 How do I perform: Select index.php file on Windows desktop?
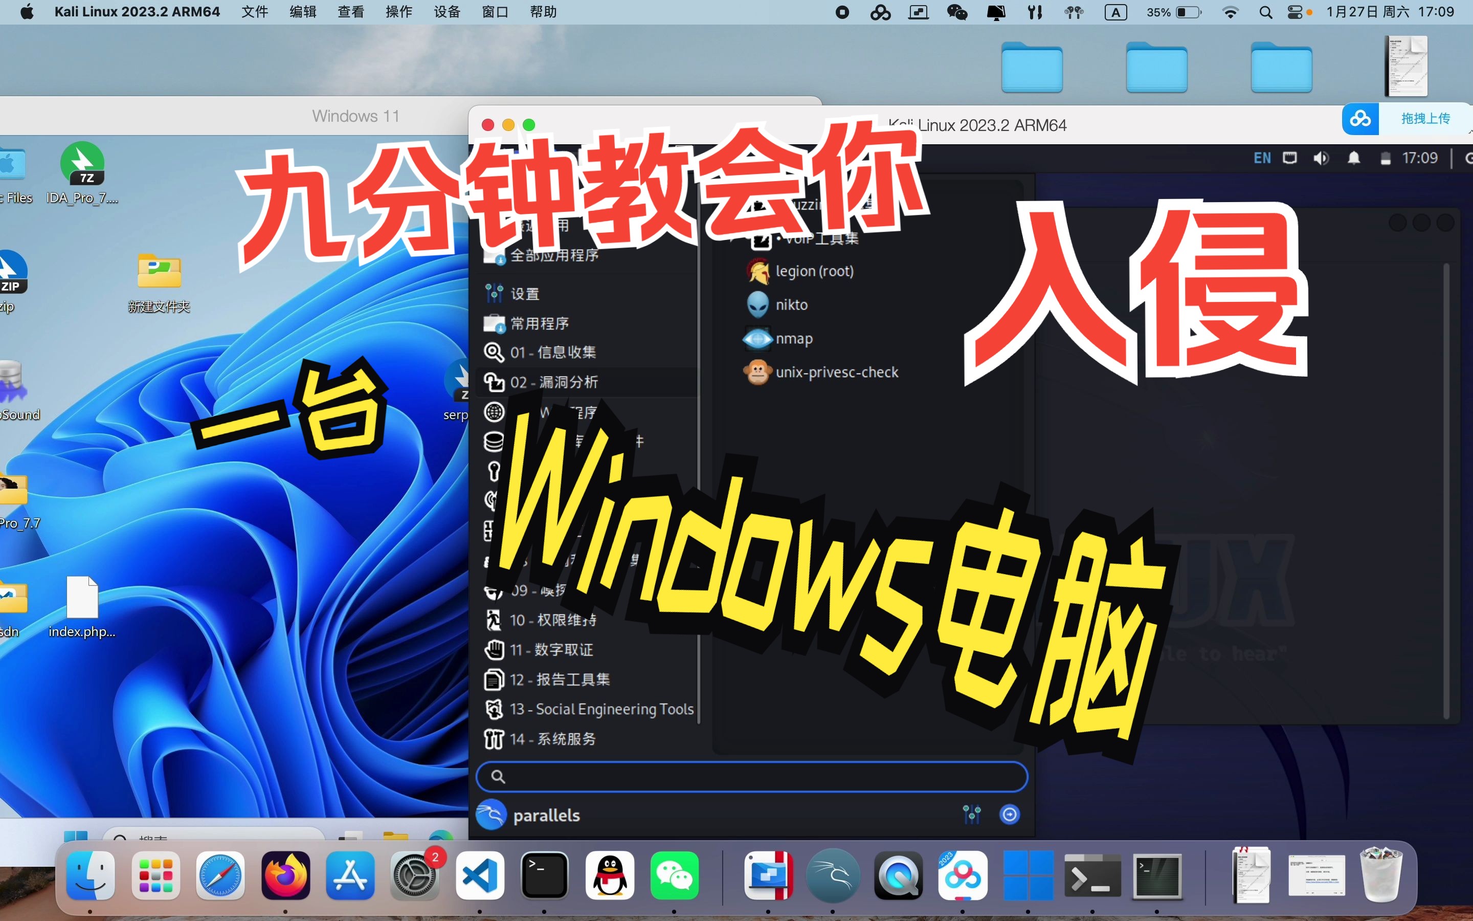[x=82, y=607]
